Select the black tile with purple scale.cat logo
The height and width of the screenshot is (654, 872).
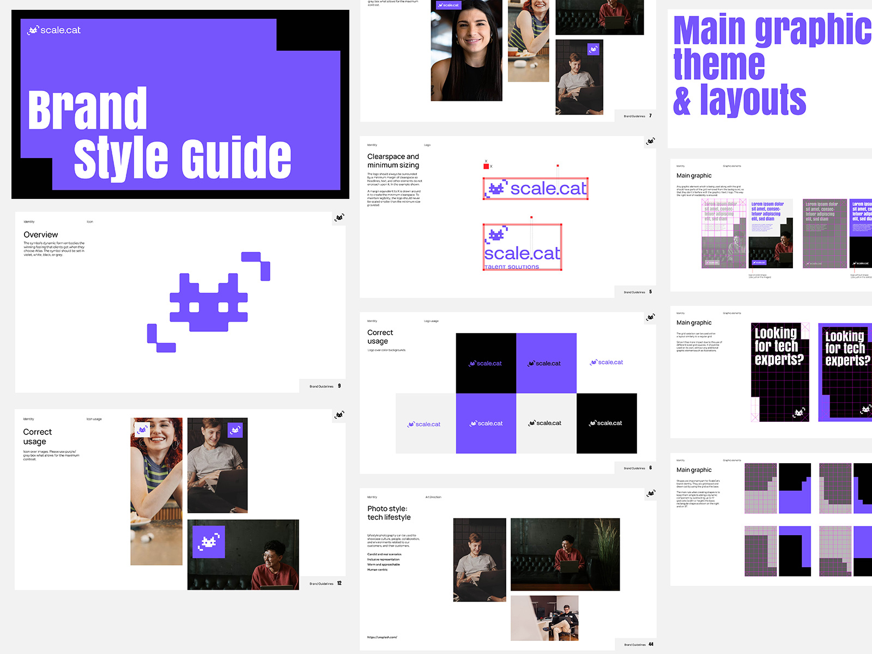[486, 363]
